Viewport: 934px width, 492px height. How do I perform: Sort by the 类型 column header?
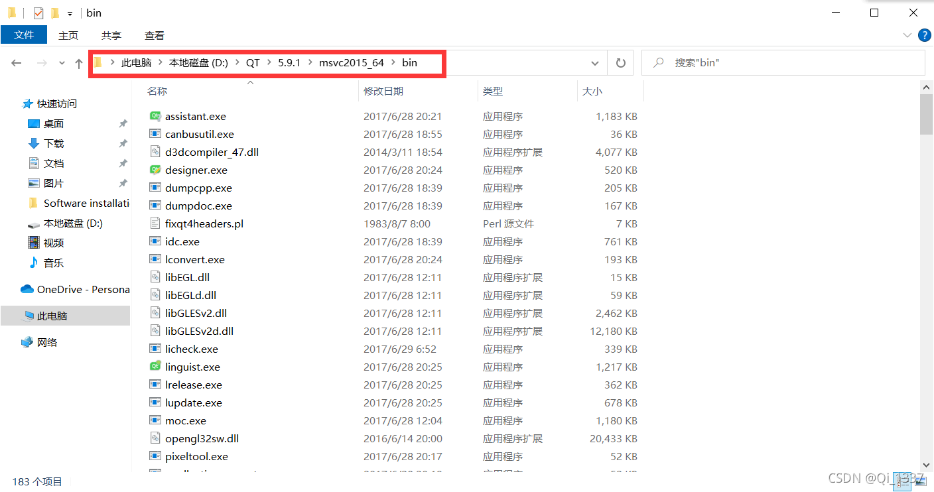(x=493, y=91)
